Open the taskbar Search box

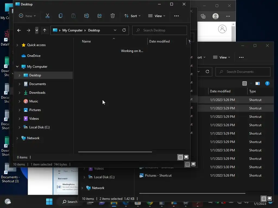pos(70,201)
